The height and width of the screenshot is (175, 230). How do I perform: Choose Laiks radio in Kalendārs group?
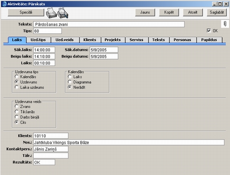click(70, 77)
